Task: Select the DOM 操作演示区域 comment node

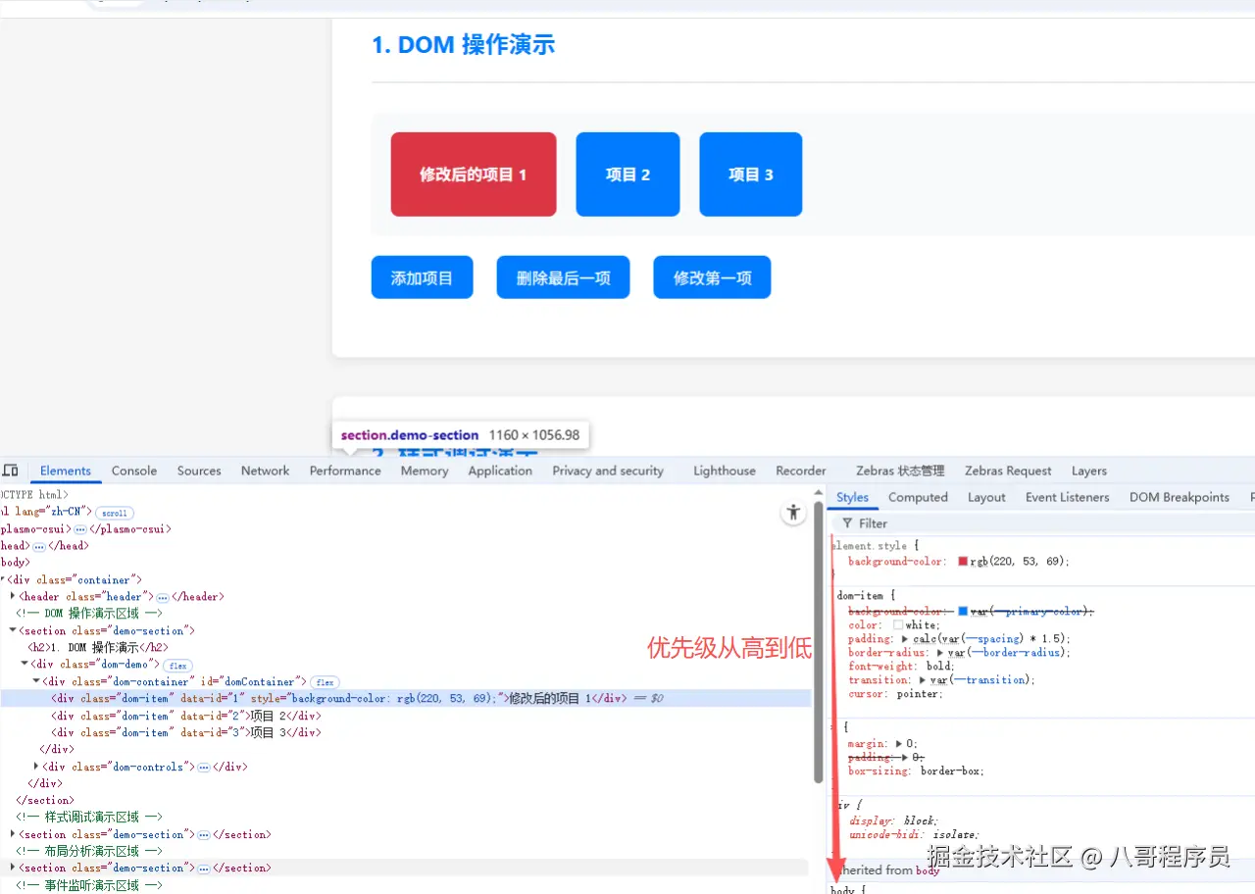Action: 89,614
